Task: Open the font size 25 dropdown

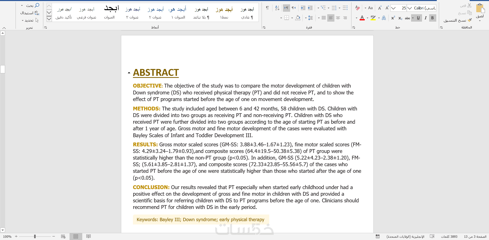Action: (x=393, y=8)
